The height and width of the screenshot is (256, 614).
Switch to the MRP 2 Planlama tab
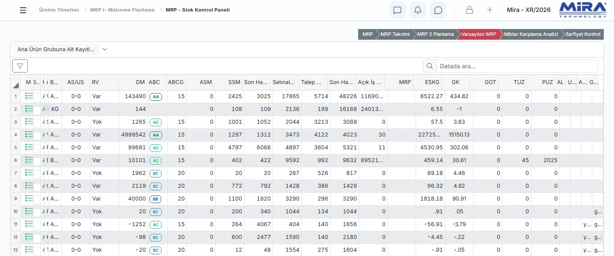pyautogui.click(x=435, y=34)
